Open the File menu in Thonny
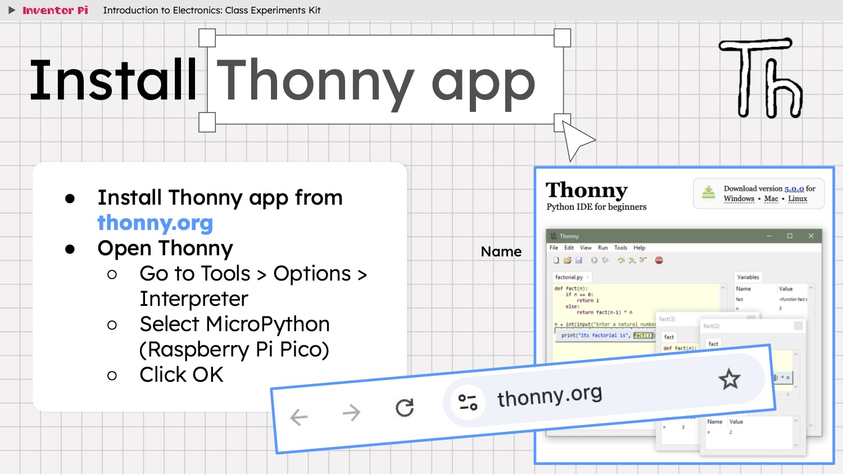Viewport: 843px width, 474px height. [554, 248]
